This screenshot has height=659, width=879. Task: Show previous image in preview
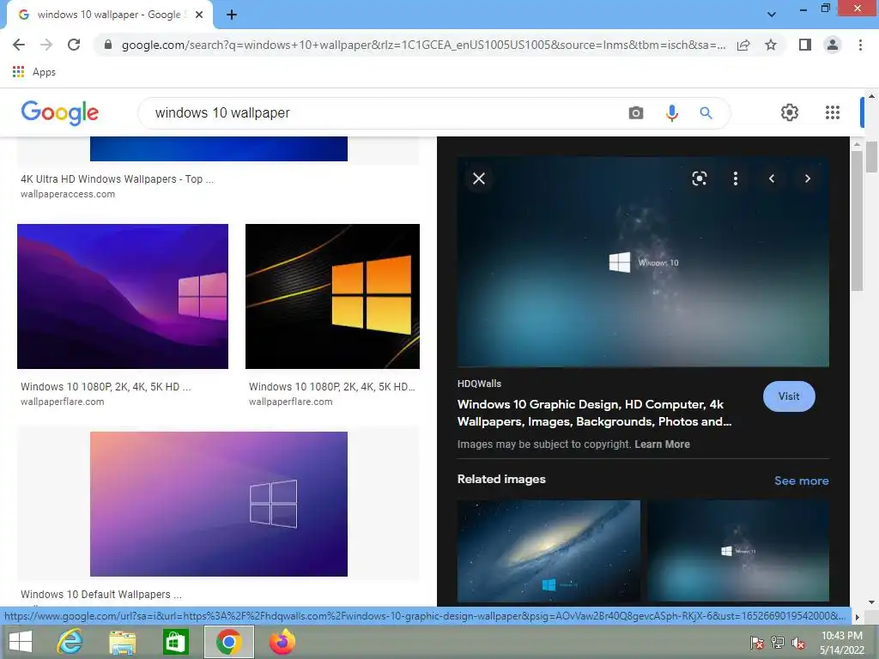tap(772, 178)
